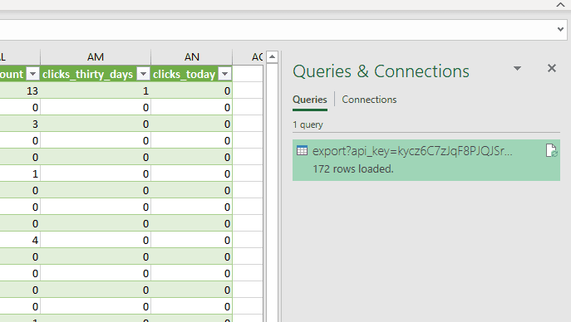571x322 pixels.
Task: Select the cell containing 4
Action: (20, 240)
